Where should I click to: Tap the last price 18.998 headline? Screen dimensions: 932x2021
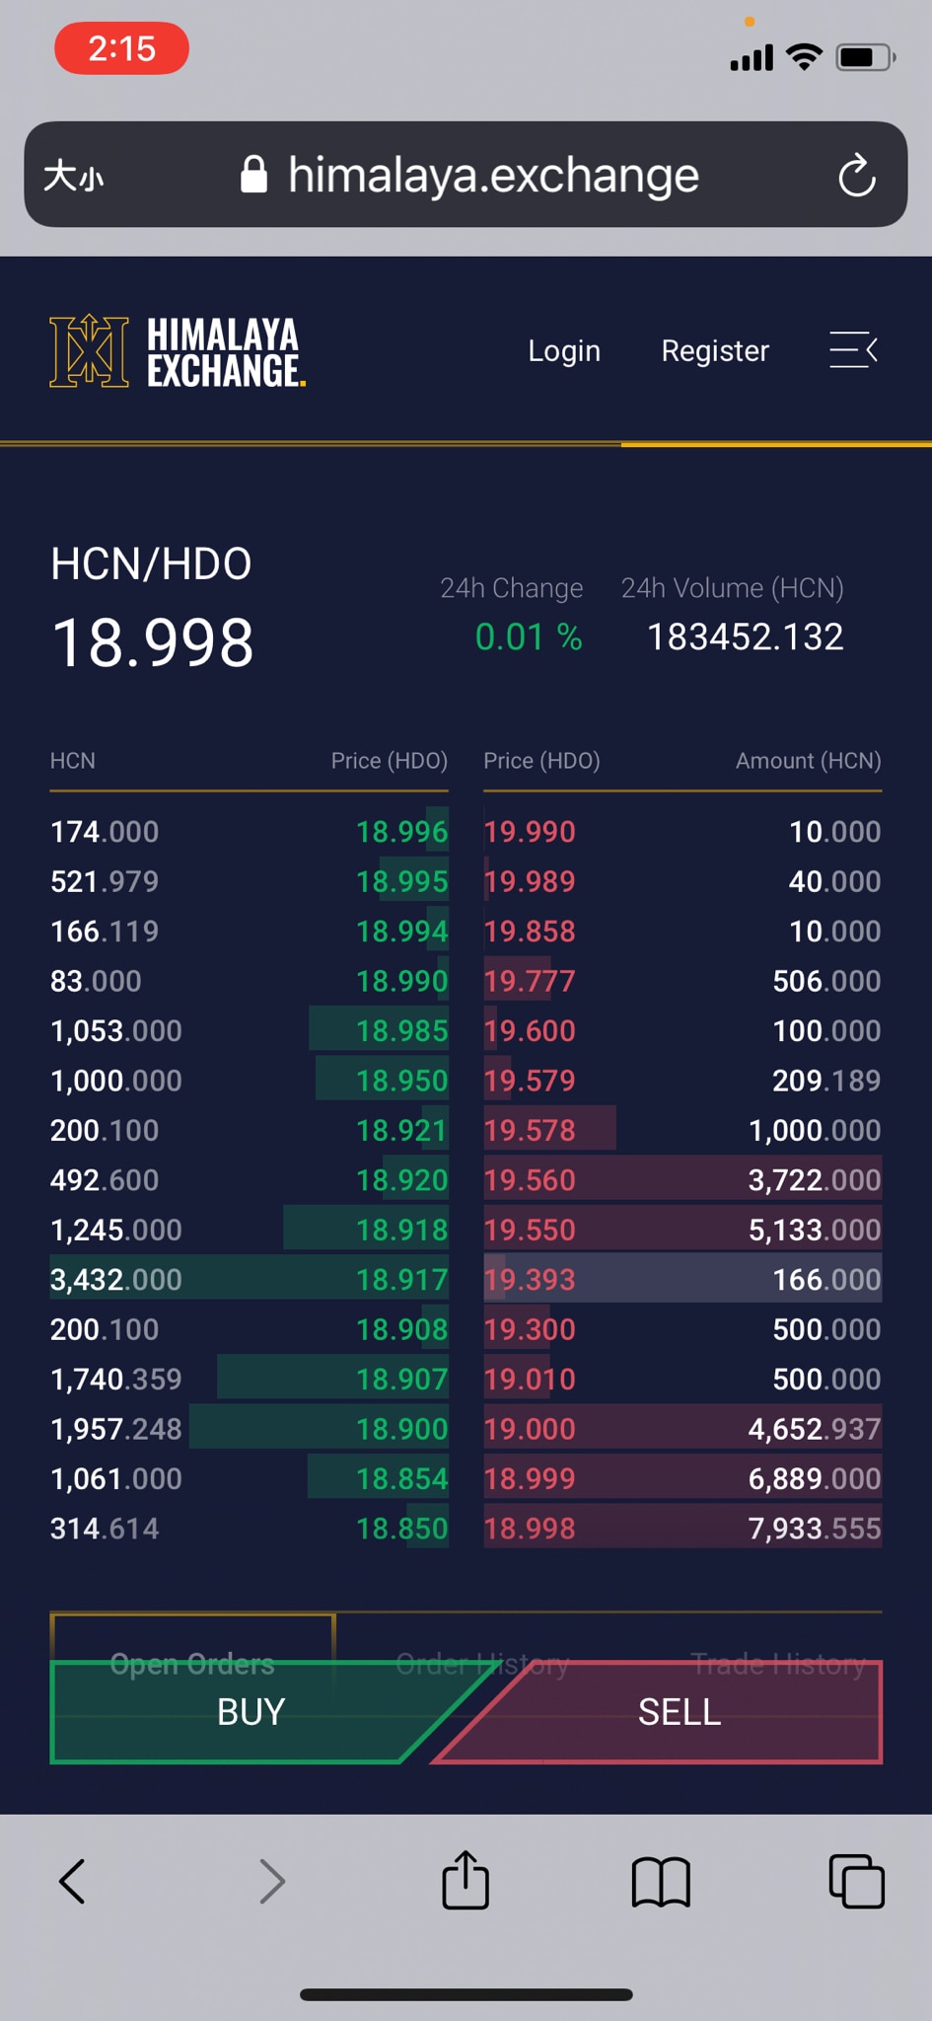click(x=153, y=642)
